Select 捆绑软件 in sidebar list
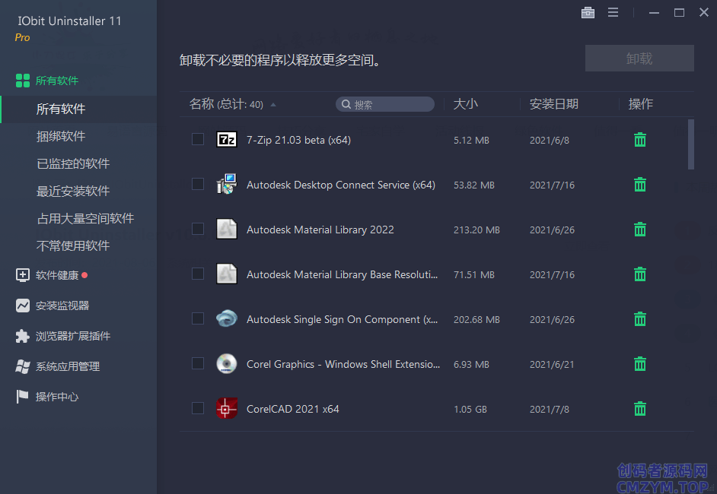Screen dimensions: 717x494 (x=61, y=136)
